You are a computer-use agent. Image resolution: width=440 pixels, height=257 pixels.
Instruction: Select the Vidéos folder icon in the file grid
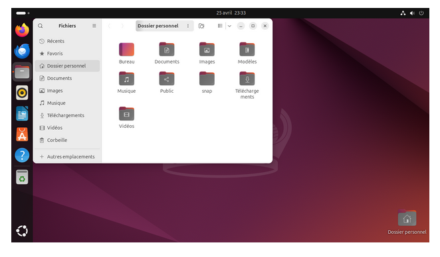(x=126, y=114)
